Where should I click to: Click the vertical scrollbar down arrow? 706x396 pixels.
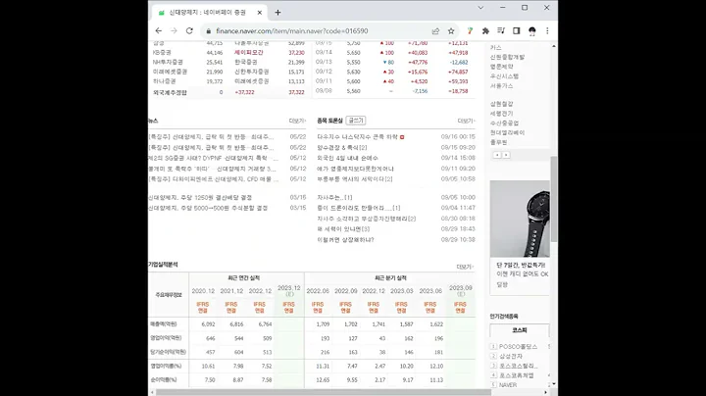click(x=554, y=384)
